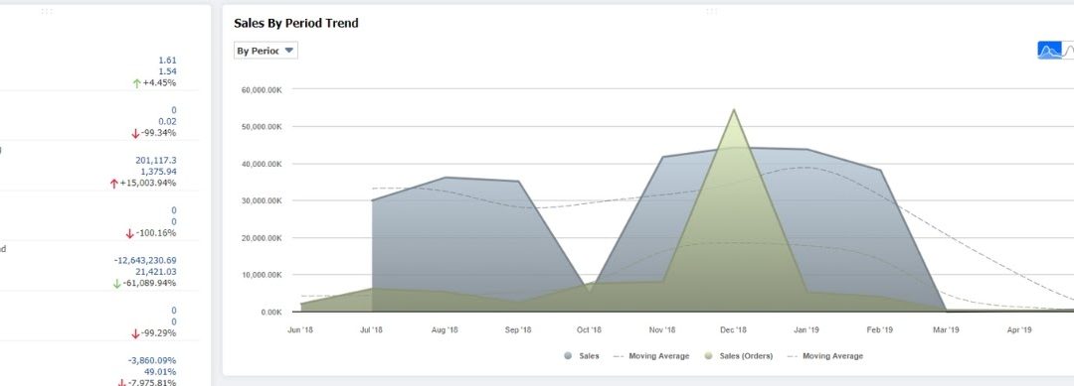Image resolution: width=1074 pixels, height=386 pixels.
Task: Click the 60,000.00K y-axis label
Action: 263,90
